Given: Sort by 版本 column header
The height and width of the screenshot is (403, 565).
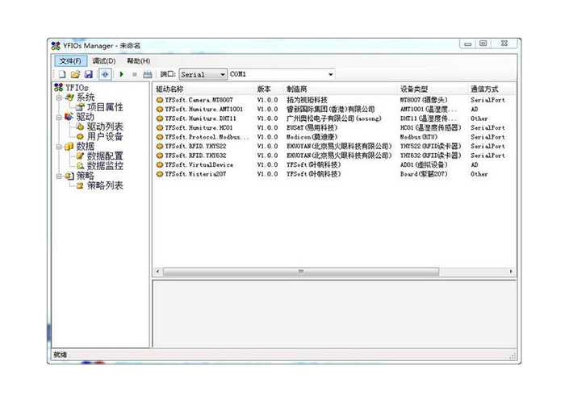Looking at the screenshot, I should (269, 89).
